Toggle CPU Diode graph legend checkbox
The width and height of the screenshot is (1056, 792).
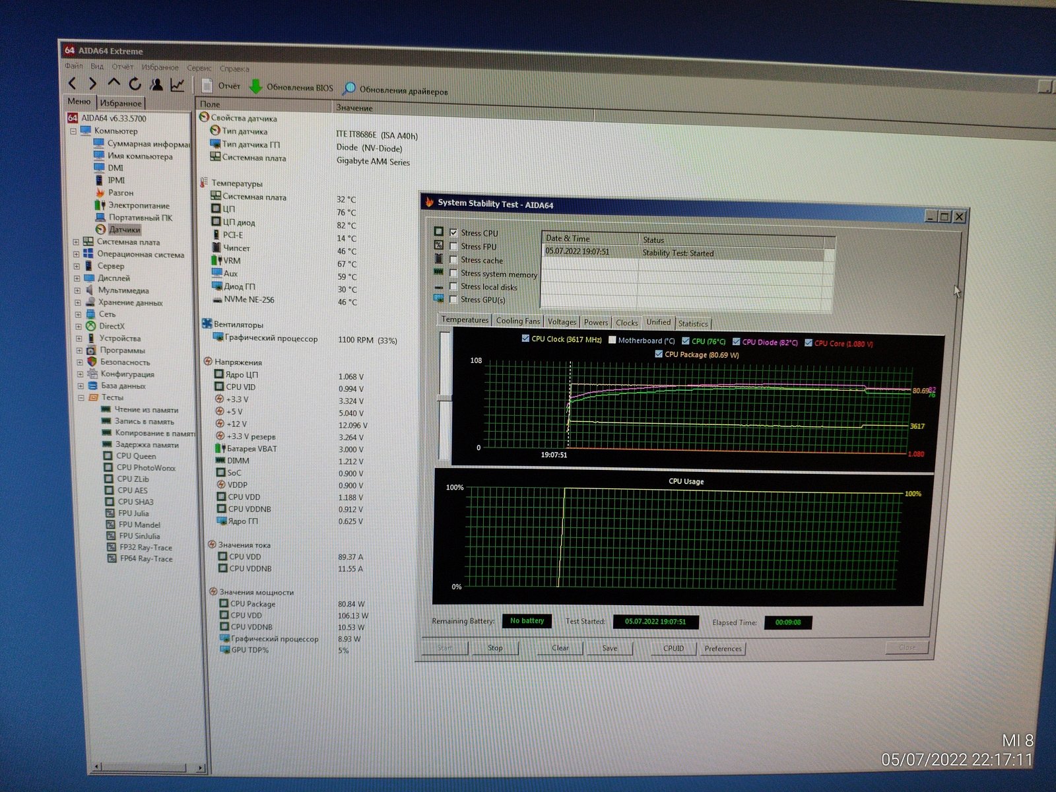pos(736,341)
